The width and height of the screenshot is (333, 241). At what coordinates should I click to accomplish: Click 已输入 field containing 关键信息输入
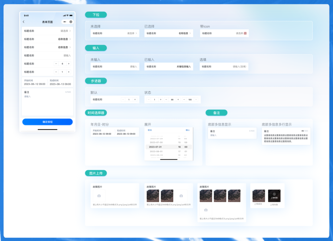[169, 67]
